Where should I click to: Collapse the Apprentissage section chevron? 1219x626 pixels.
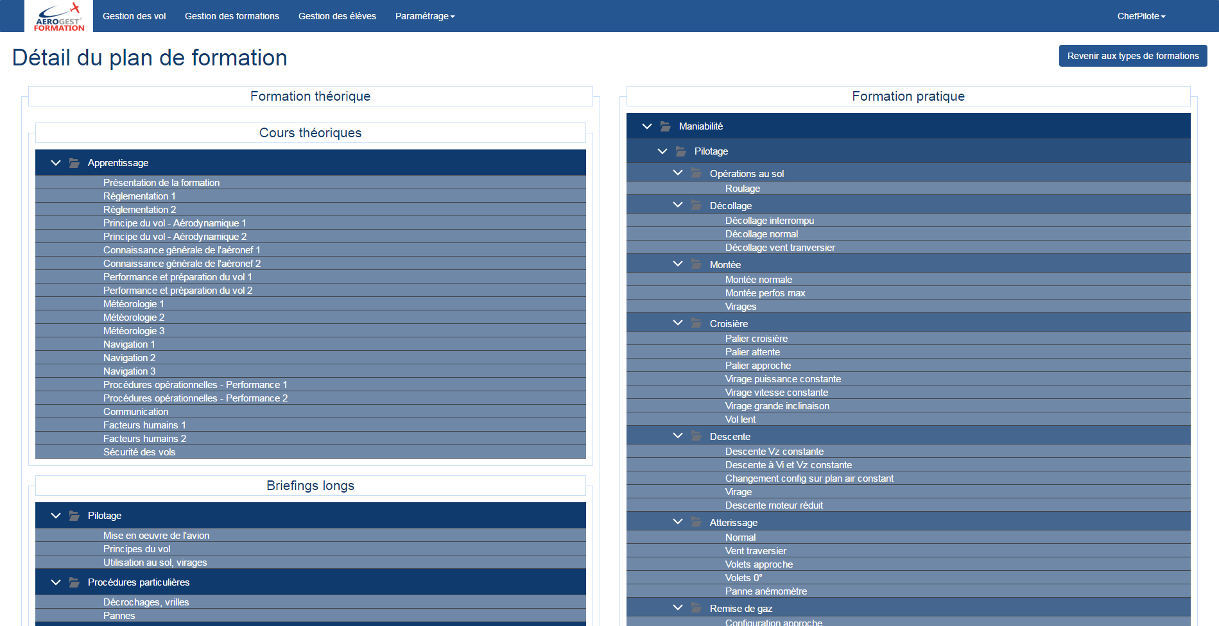(56, 163)
